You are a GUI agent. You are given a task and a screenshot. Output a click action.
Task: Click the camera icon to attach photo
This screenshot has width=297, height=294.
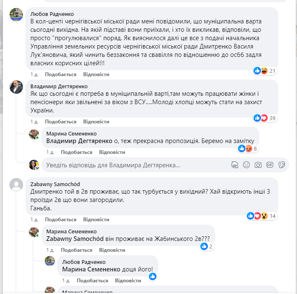(x=258, y=165)
